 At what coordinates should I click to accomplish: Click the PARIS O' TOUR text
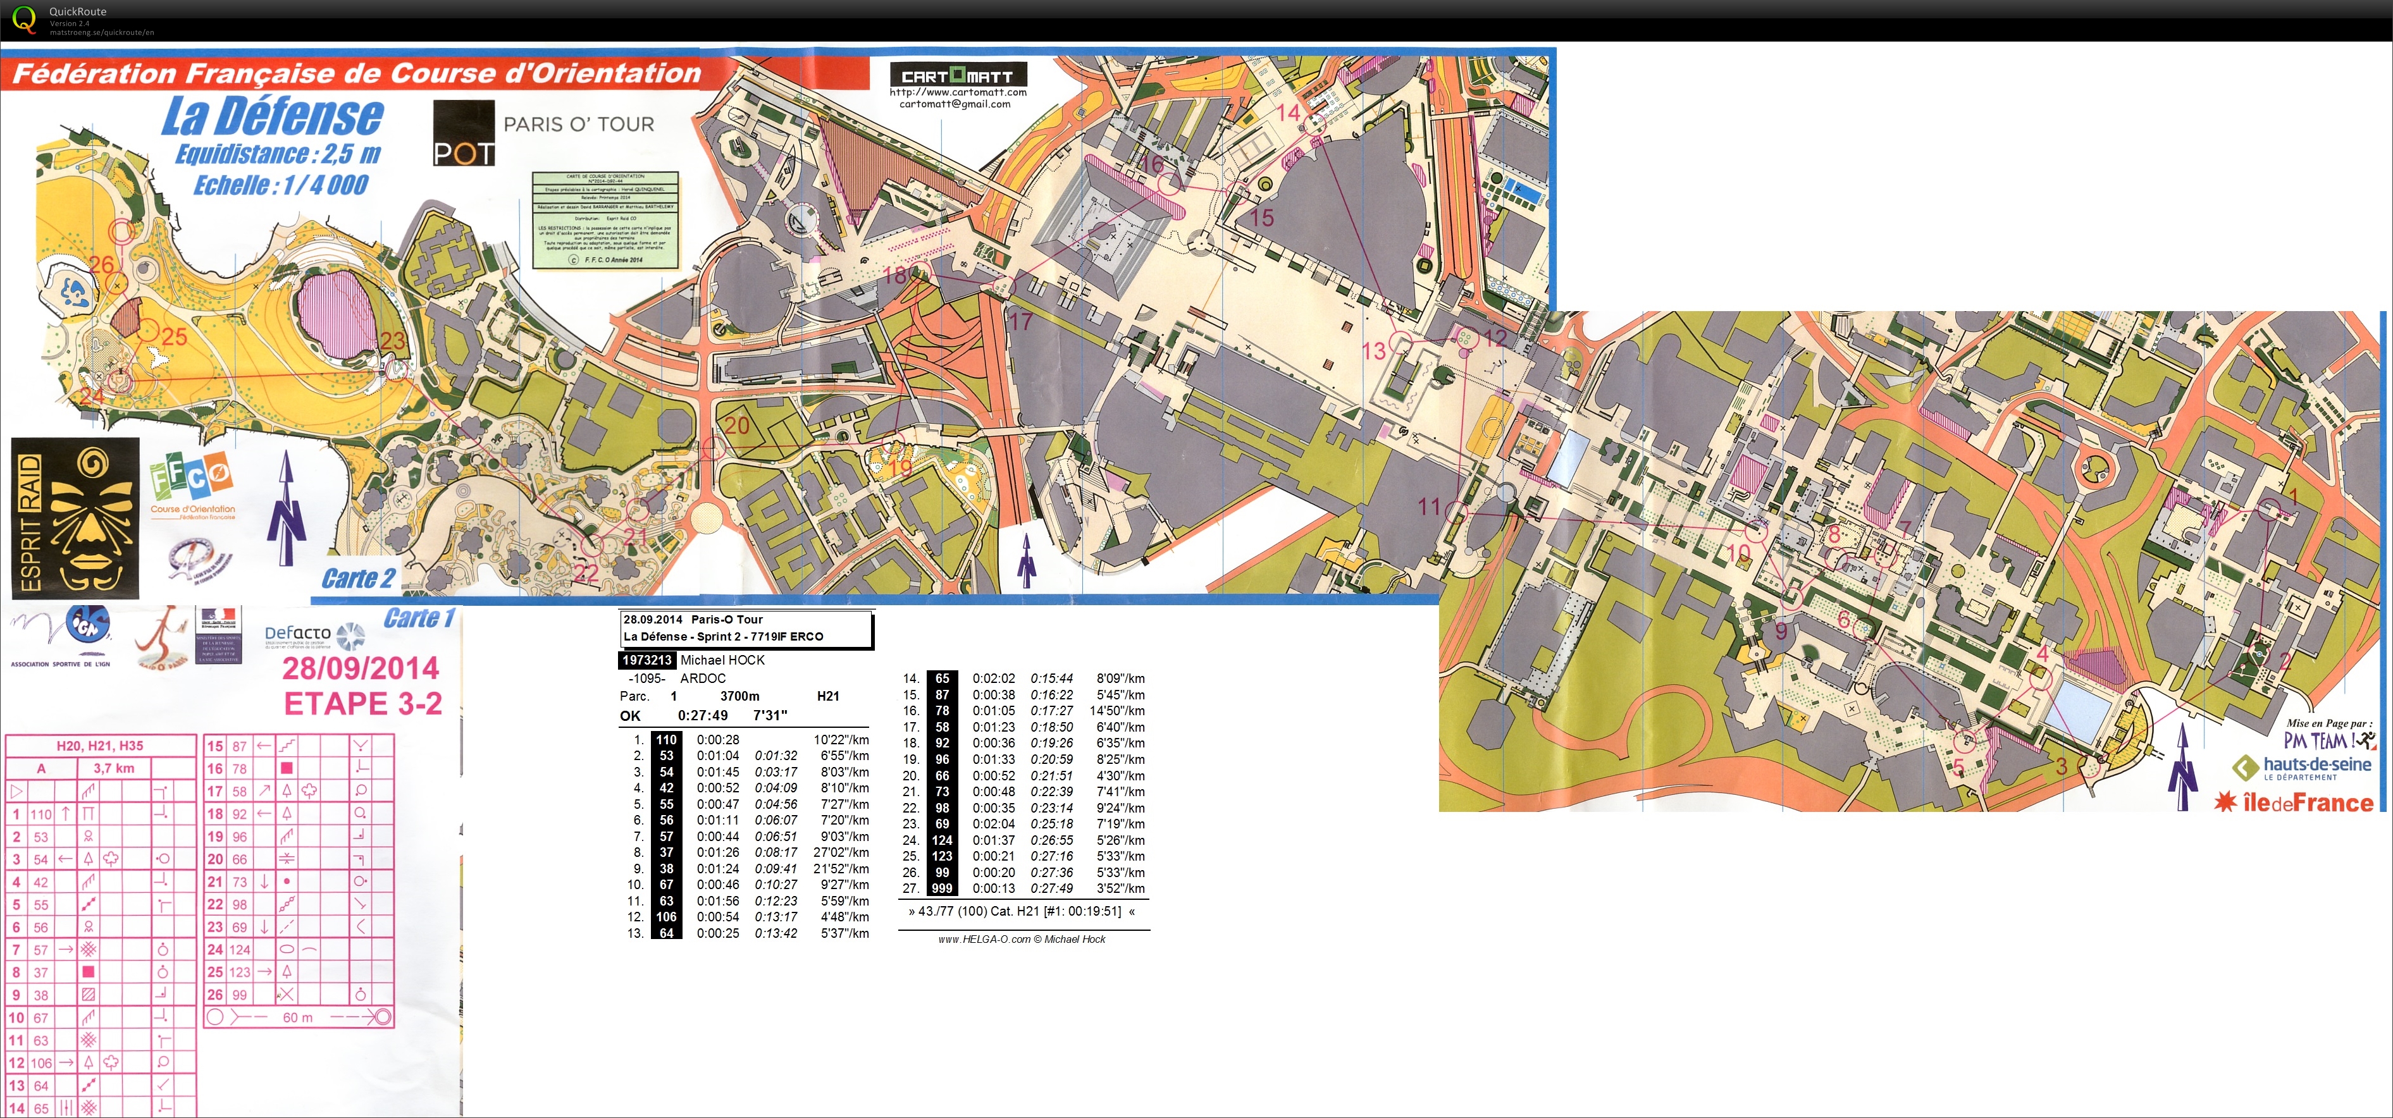579,125
